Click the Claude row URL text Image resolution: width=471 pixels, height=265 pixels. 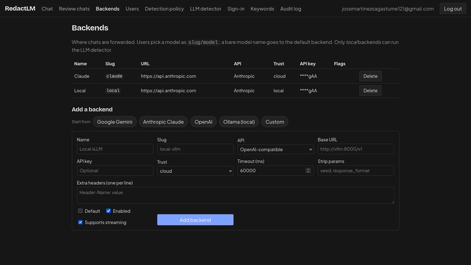[168, 76]
